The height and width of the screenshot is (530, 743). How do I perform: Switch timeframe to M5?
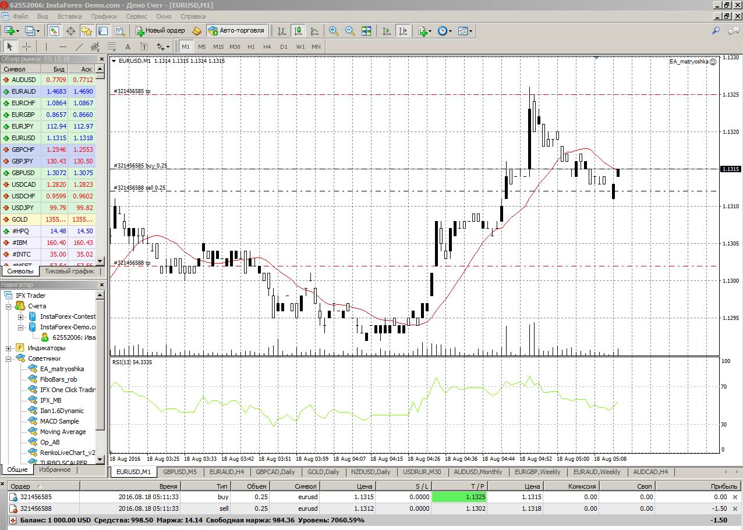pyautogui.click(x=201, y=47)
